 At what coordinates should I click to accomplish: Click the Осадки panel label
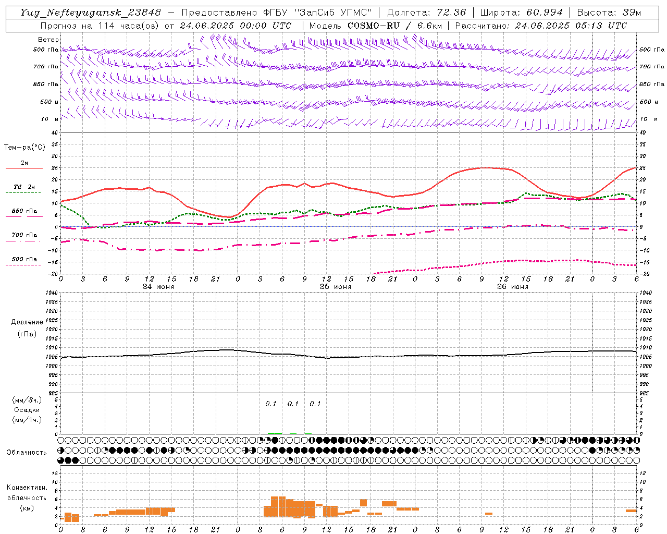point(27,410)
